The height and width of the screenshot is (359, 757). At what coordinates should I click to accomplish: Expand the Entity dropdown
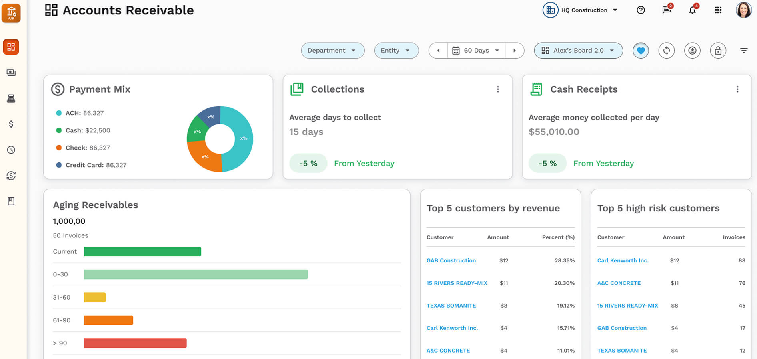pyautogui.click(x=396, y=51)
